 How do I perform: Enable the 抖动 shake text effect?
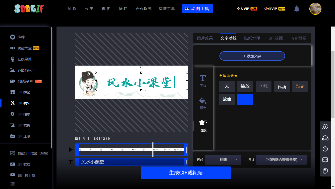point(282,87)
